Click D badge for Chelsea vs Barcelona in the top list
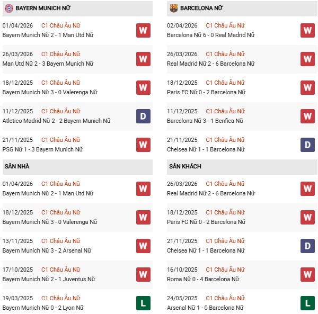The height and width of the screenshot is (314, 318). click(x=307, y=145)
